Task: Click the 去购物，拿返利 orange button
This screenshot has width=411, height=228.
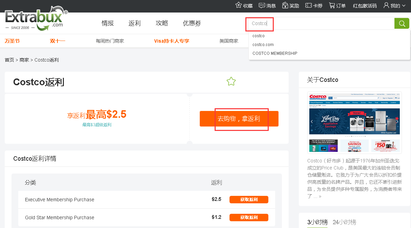Action: 239,119
